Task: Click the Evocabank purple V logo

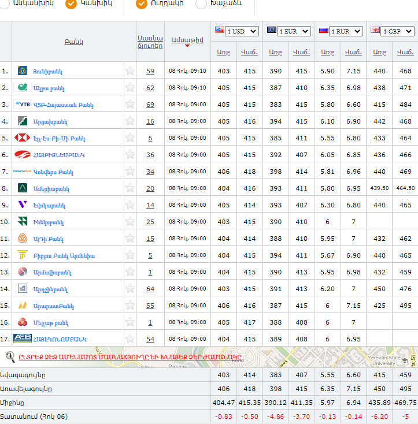Action: (23, 204)
